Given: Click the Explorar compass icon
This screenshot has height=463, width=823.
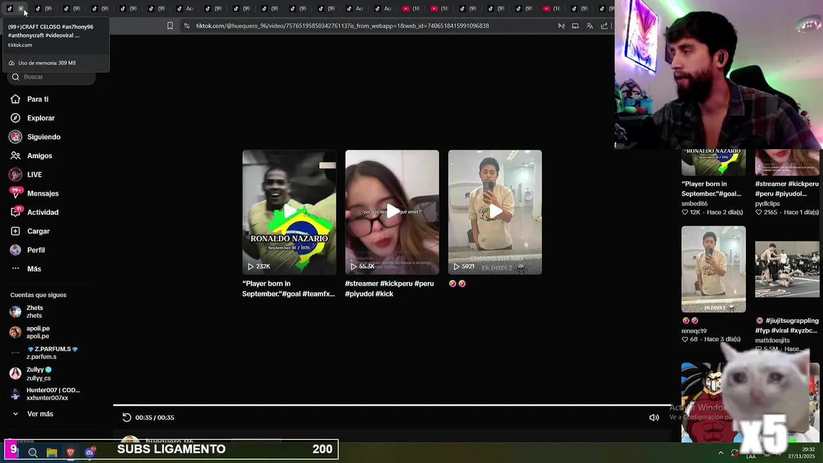Looking at the screenshot, I should (15, 118).
